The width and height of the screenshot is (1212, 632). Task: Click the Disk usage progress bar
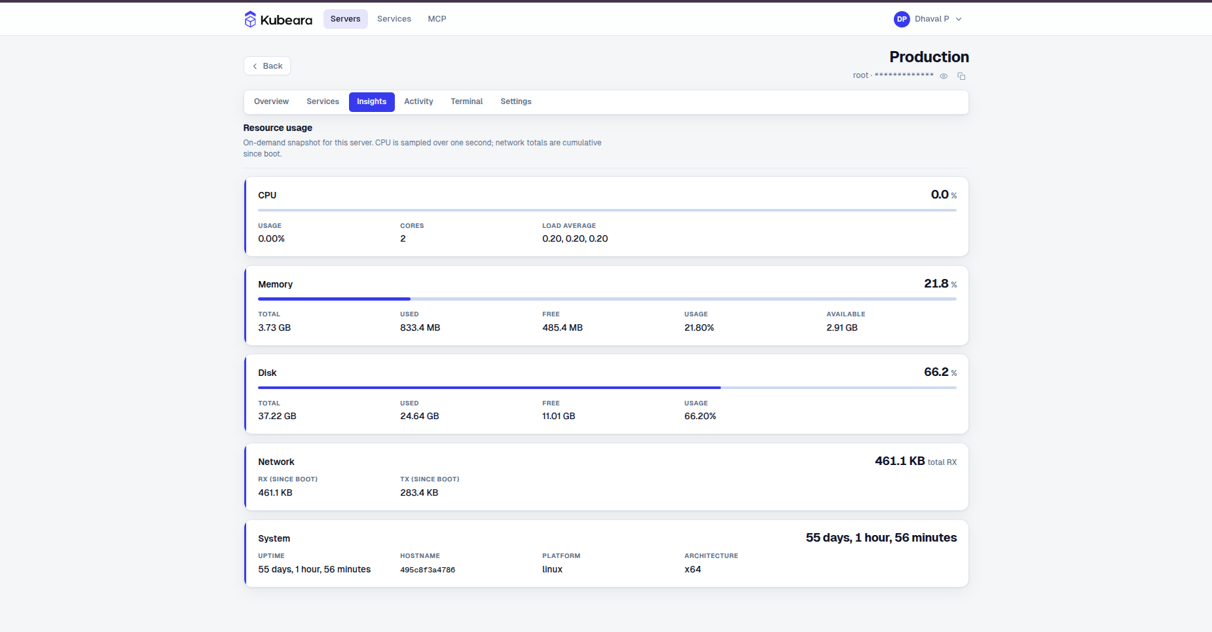[x=607, y=388]
